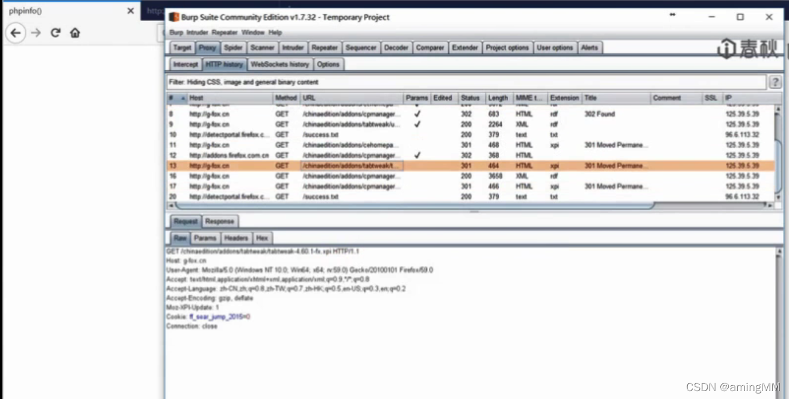The height and width of the screenshot is (399, 789).
Task: Maximize the Burp Suite window
Action: point(740,17)
